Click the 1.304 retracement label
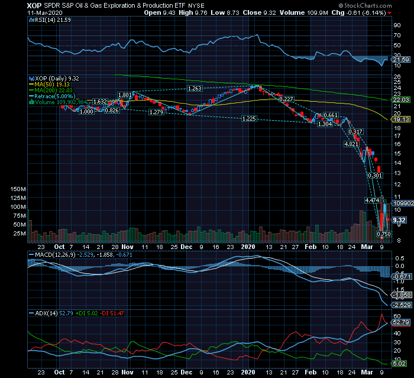Viewport: 414px width, 378px height. click(x=325, y=124)
